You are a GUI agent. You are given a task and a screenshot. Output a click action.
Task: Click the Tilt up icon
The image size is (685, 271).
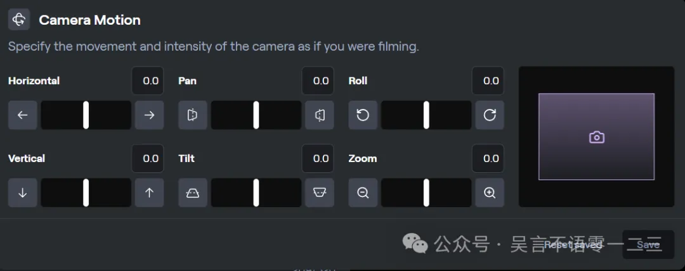click(x=320, y=192)
